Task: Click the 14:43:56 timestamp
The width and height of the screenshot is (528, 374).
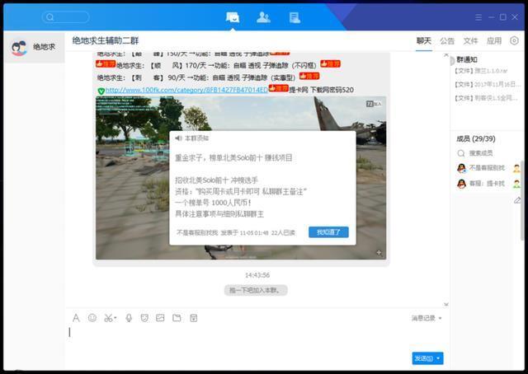Action: click(257, 275)
